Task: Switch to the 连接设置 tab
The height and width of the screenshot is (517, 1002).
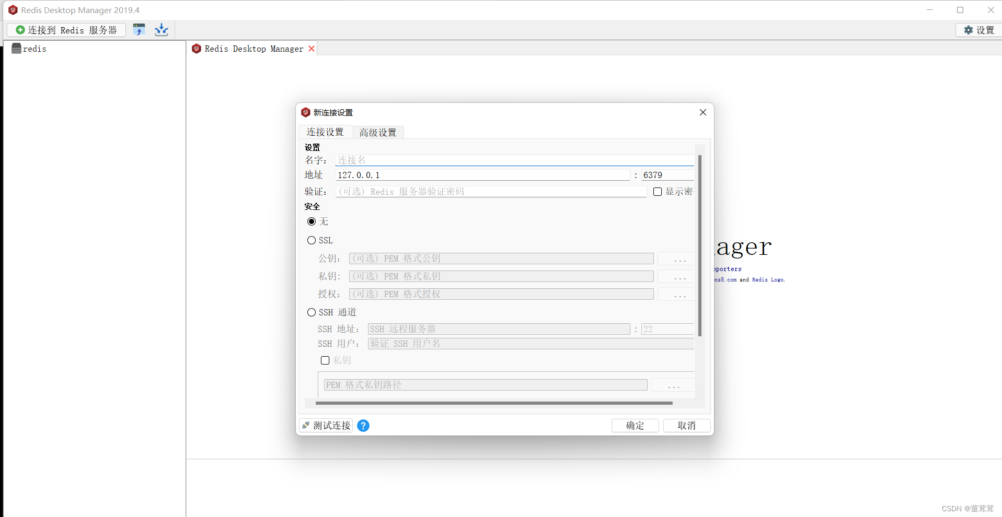Action: [325, 132]
